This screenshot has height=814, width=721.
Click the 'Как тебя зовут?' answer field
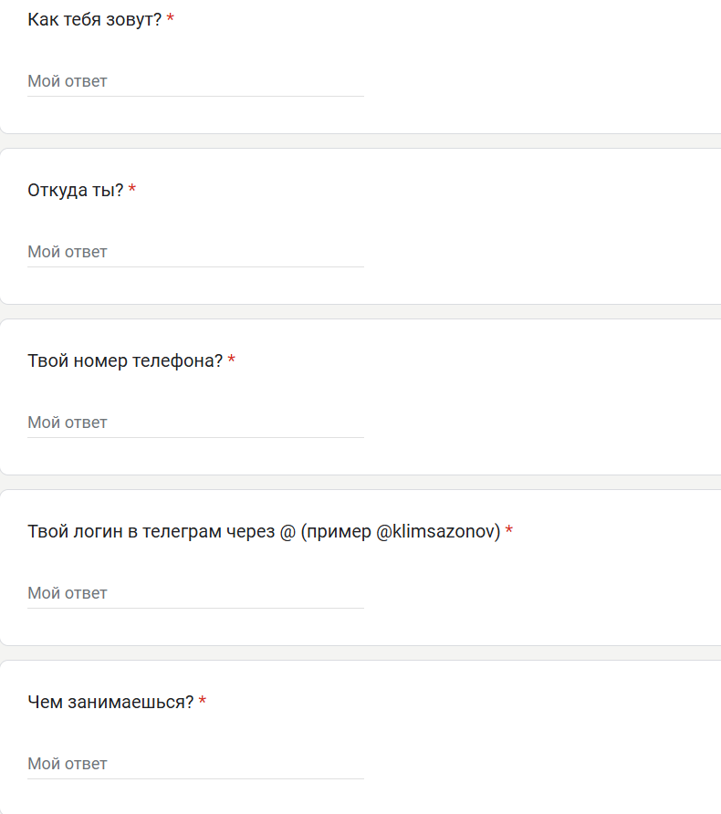(195, 81)
